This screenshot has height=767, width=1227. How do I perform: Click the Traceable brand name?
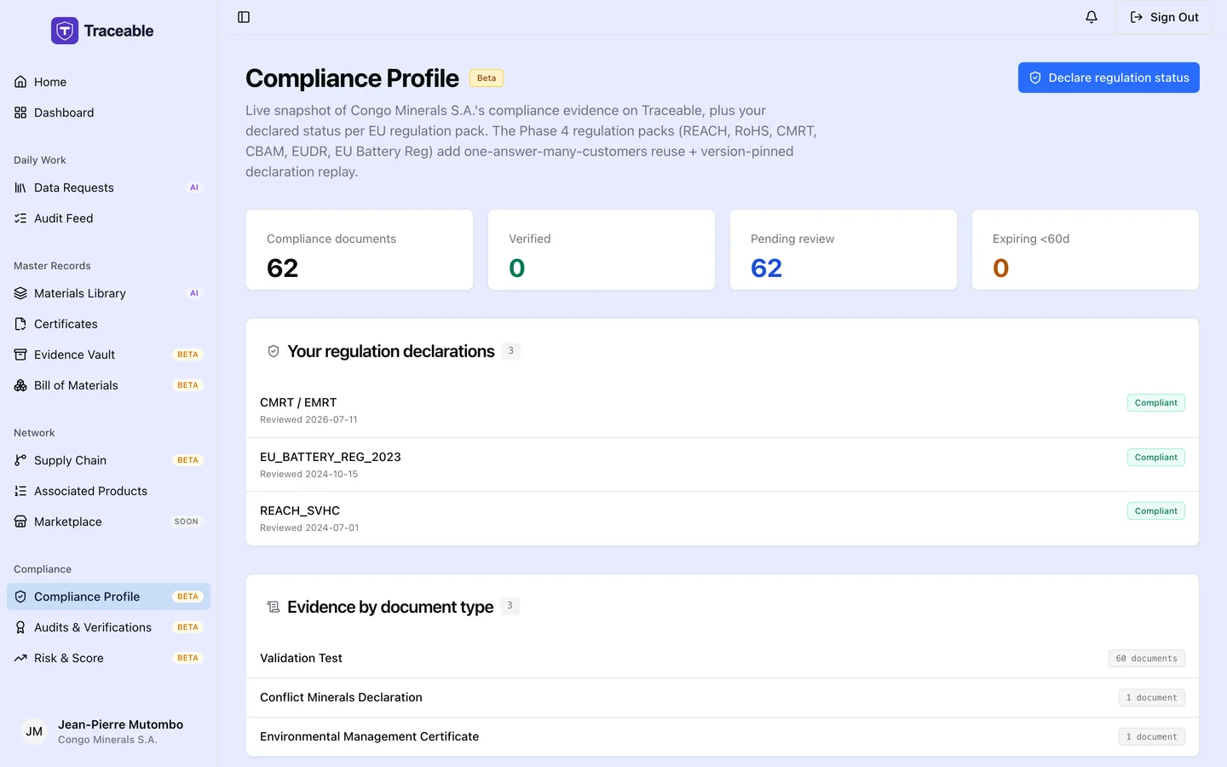pos(118,31)
